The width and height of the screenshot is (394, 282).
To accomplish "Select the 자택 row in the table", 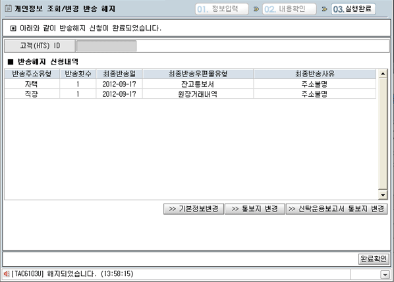I will [190, 84].
